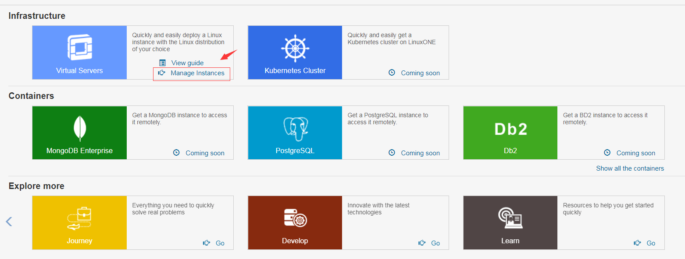Click Go under the Journey card
Viewport: 685px width, 259px height.
point(220,243)
